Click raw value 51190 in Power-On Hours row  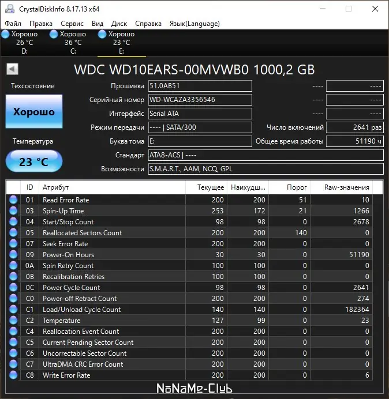[x=359, y=255]
